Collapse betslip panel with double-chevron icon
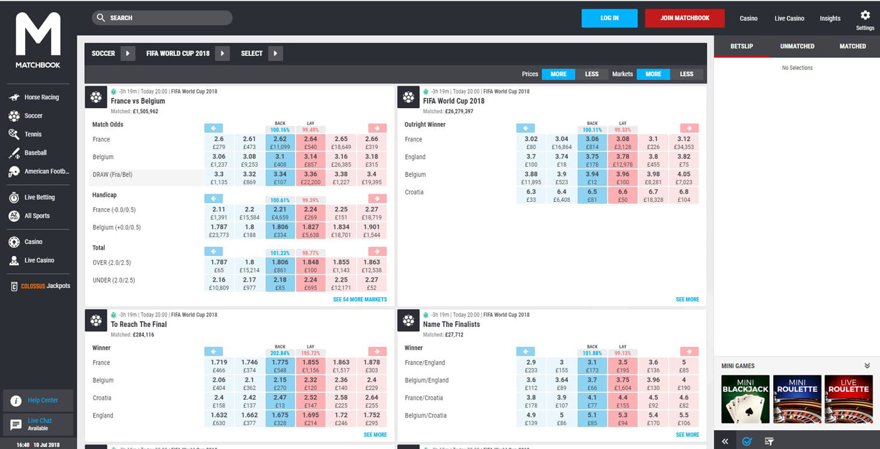This screenshot has height=449, width=880. (725, 441)
